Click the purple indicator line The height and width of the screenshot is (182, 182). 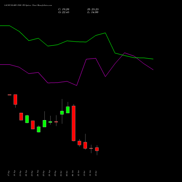point(76,86)
